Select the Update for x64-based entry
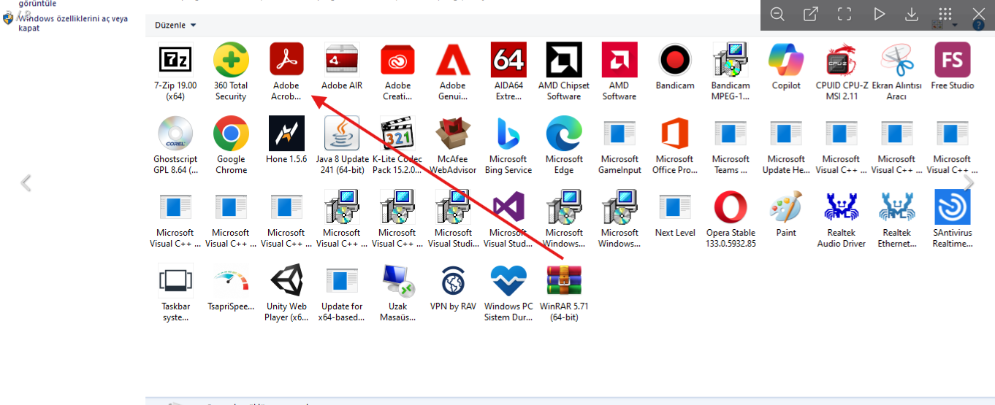The height and width of the screenshot is (405, 995). point(342,281)
